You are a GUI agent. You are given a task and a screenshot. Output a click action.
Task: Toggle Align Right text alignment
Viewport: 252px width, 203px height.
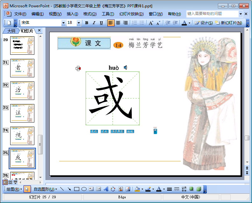click(x=125, y=23)
